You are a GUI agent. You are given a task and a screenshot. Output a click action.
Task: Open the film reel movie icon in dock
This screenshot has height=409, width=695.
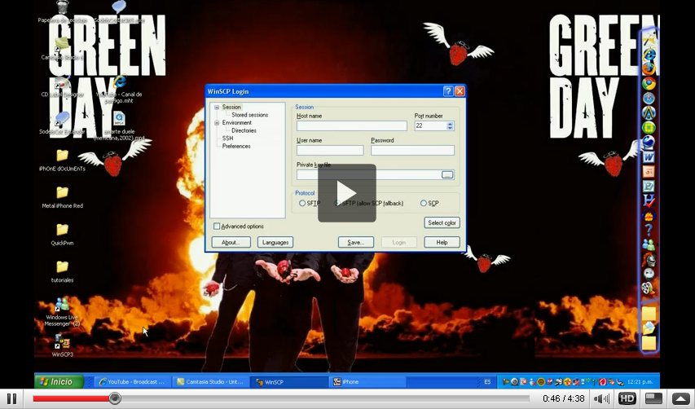[x=649, y=288]
